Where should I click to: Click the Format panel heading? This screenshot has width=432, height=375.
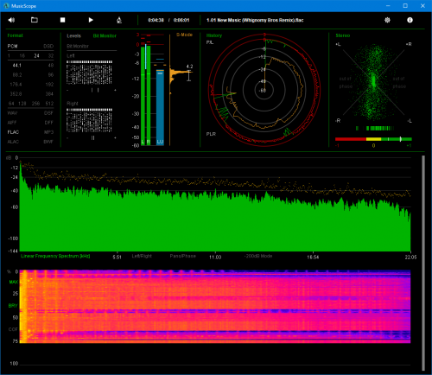[15, 35]
